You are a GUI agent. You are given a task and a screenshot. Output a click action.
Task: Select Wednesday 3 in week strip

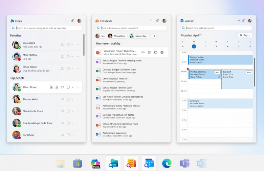tap(216, 46)
